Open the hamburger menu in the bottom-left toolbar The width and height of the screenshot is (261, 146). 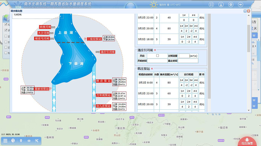pos(5,141)
